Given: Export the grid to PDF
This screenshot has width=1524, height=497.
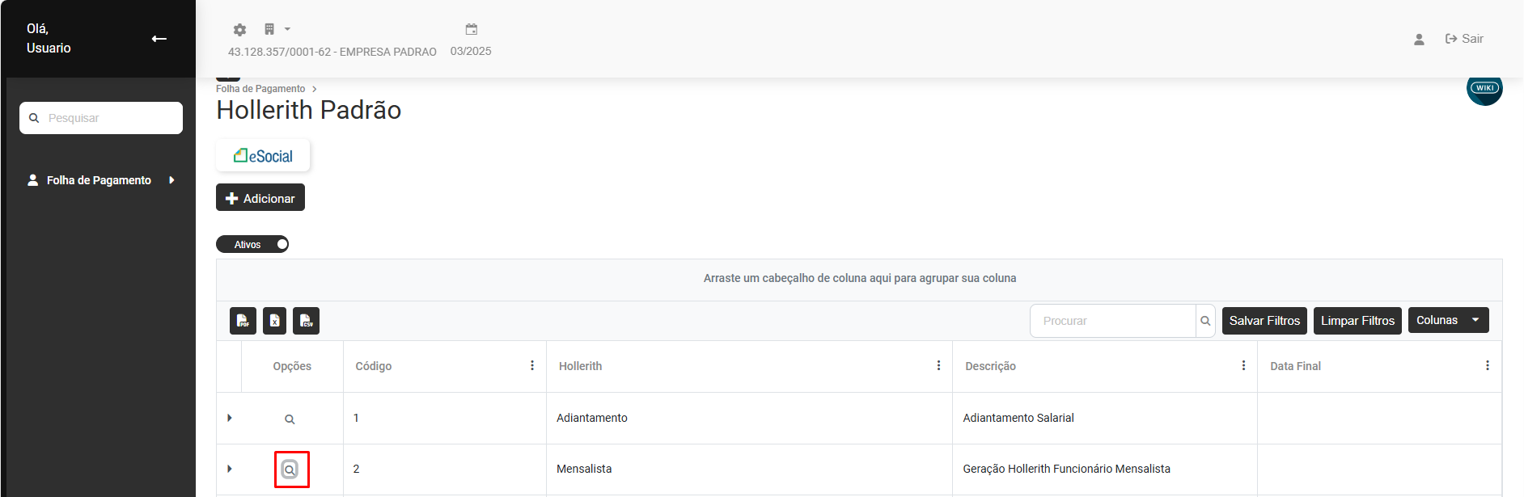Looking at the screenshot, I should (243, 321).
